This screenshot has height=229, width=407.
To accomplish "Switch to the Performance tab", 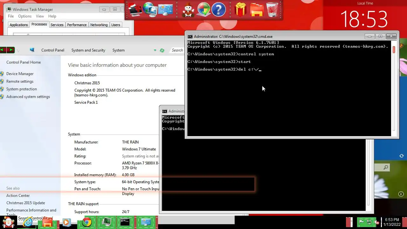I will tap(77, 25).
